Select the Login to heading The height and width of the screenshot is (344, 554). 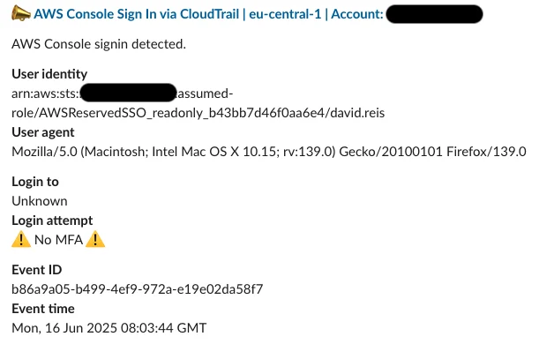click(x=35, y=182)
